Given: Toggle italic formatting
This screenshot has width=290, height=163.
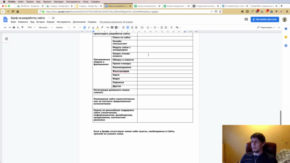Looking at the screenshot, I should 89,28.
